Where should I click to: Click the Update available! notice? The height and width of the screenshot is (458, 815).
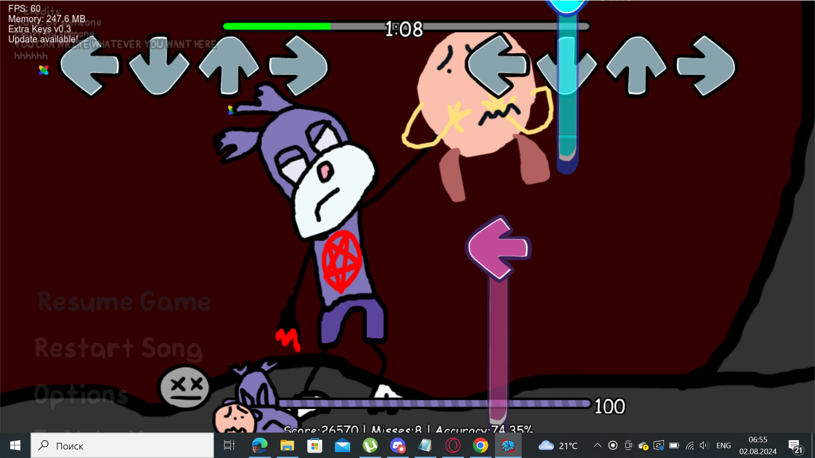click(42, 38)
